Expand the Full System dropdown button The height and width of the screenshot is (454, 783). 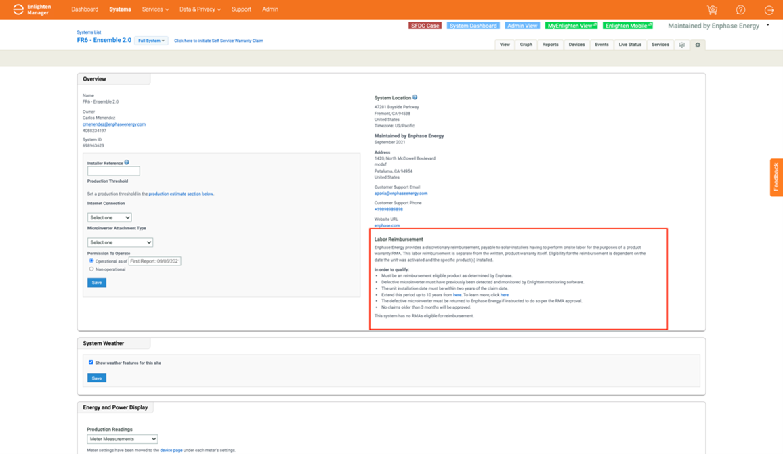click(x=151, y=41)
